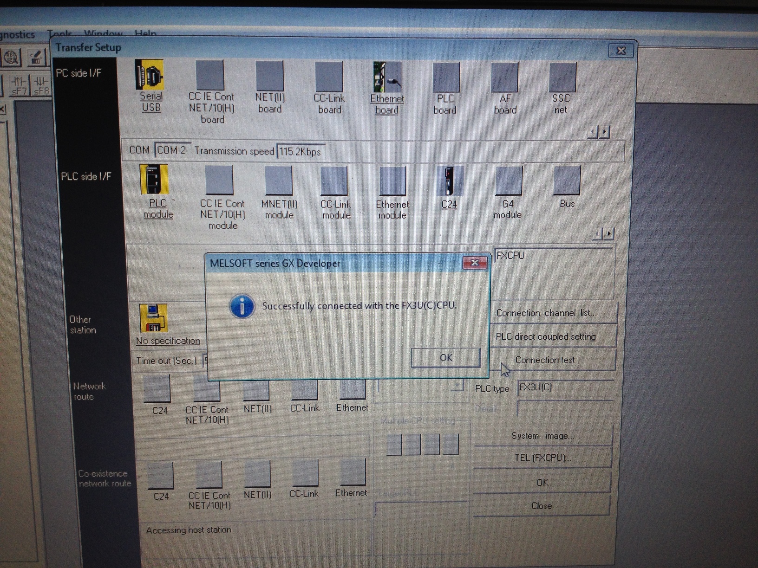The width and height of the screenshot is (758, 568).
Task: Click OK in the MELSOFT message dialog
Action: 446,358
